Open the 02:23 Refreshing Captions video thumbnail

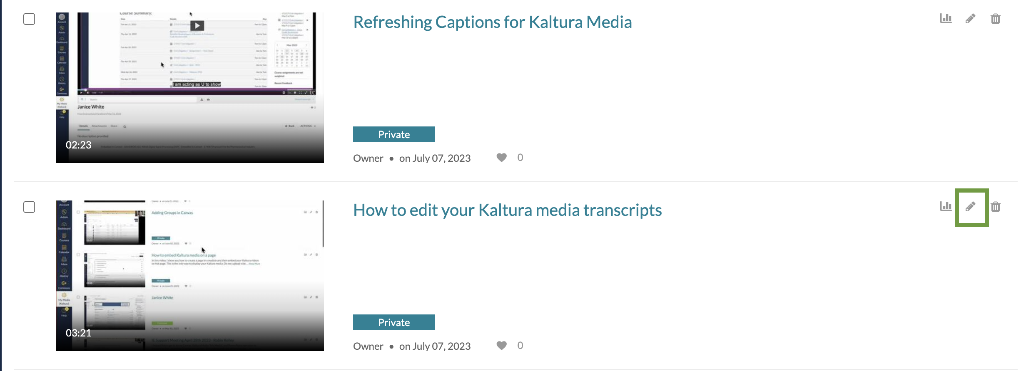click(190, 88)
